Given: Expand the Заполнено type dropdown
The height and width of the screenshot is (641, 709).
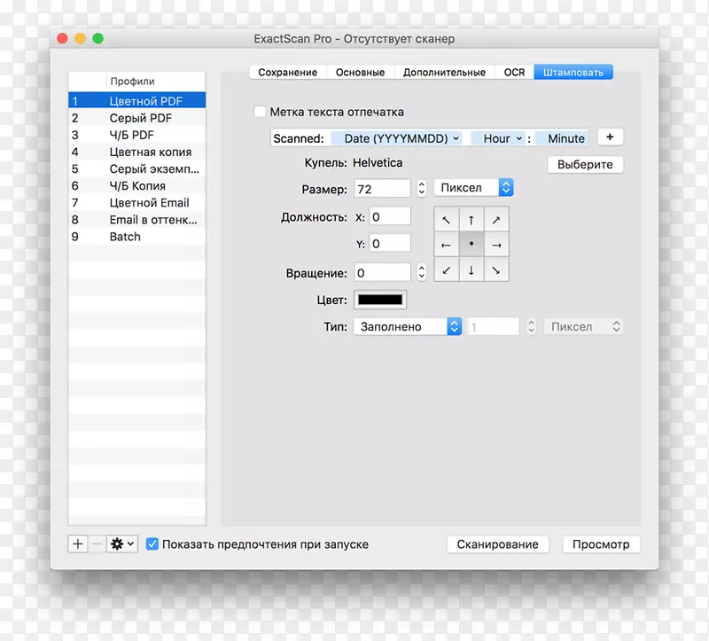Looking at the screenshot, I should pyautogui.click(x=408, y=327).
